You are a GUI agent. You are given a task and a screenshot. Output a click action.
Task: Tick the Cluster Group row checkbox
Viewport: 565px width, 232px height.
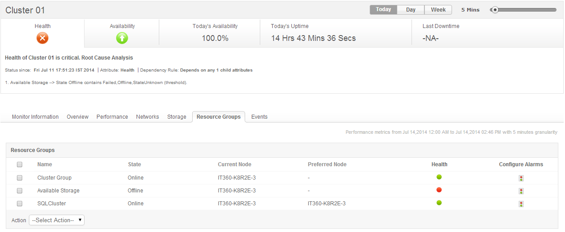click(20, 178)
